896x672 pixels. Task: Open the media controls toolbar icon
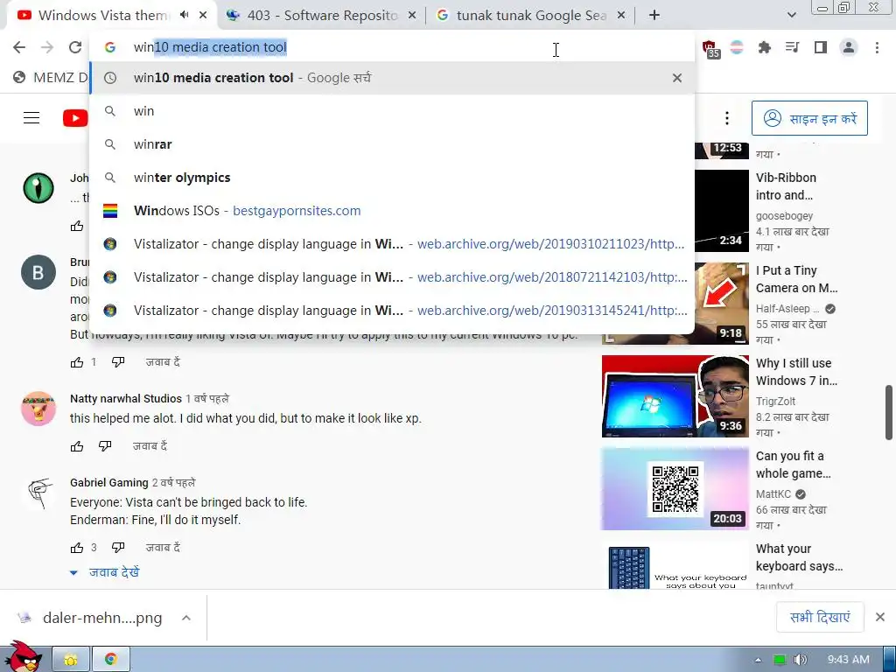point(792,47)
